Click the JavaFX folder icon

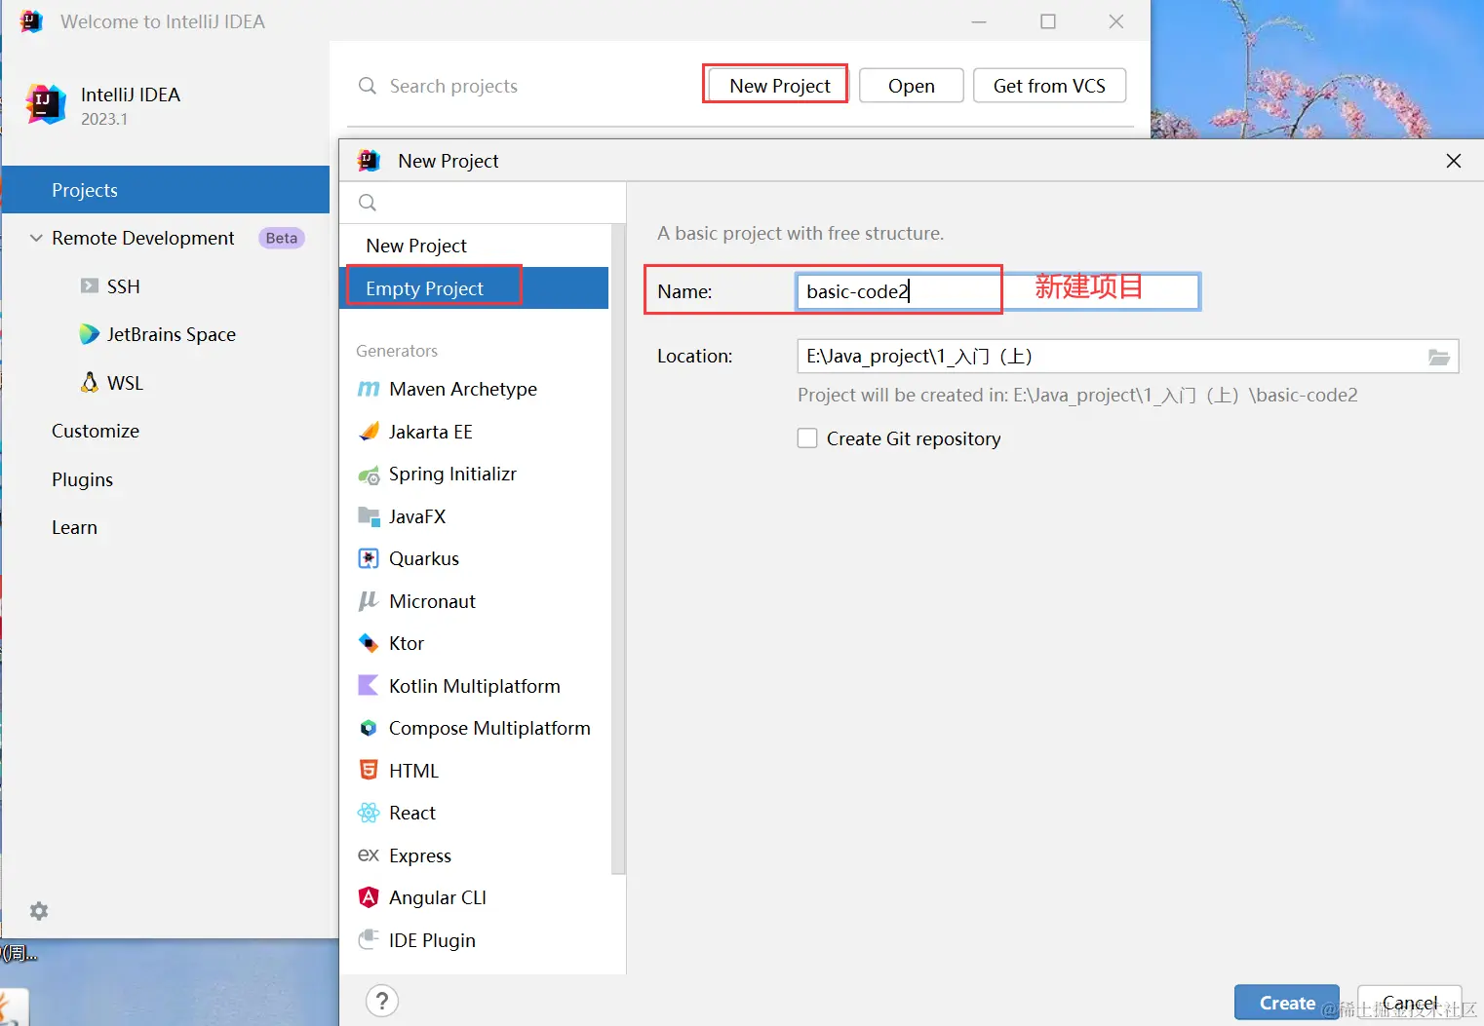pyautogui.click(x=369, y=516)
